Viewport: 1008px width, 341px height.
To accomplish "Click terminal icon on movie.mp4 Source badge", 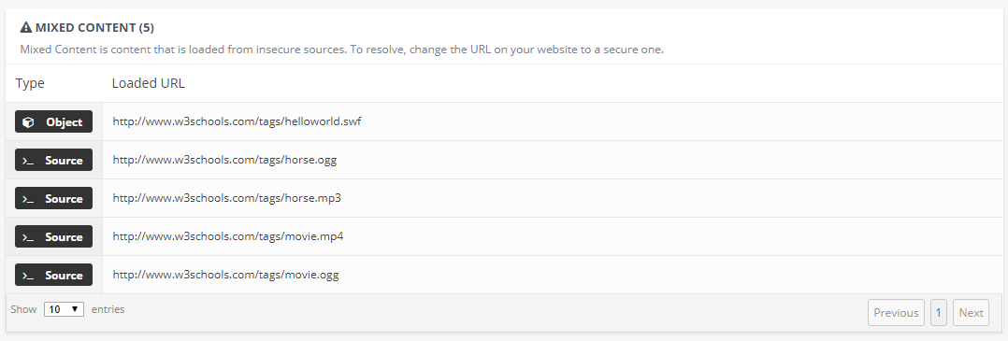I will pos(28,237).
